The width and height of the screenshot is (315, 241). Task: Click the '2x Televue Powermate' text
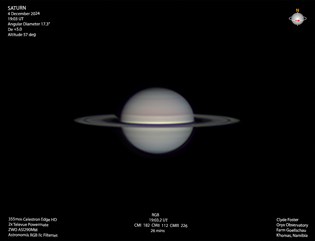tap(28, 225)
